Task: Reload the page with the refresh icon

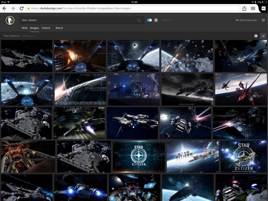Action: 21,8
